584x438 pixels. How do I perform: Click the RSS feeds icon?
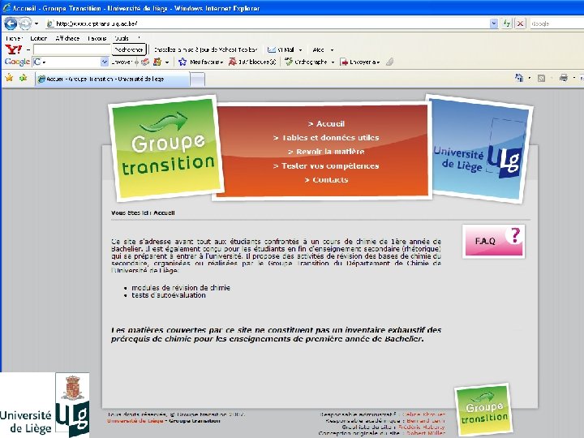[542, 78]
